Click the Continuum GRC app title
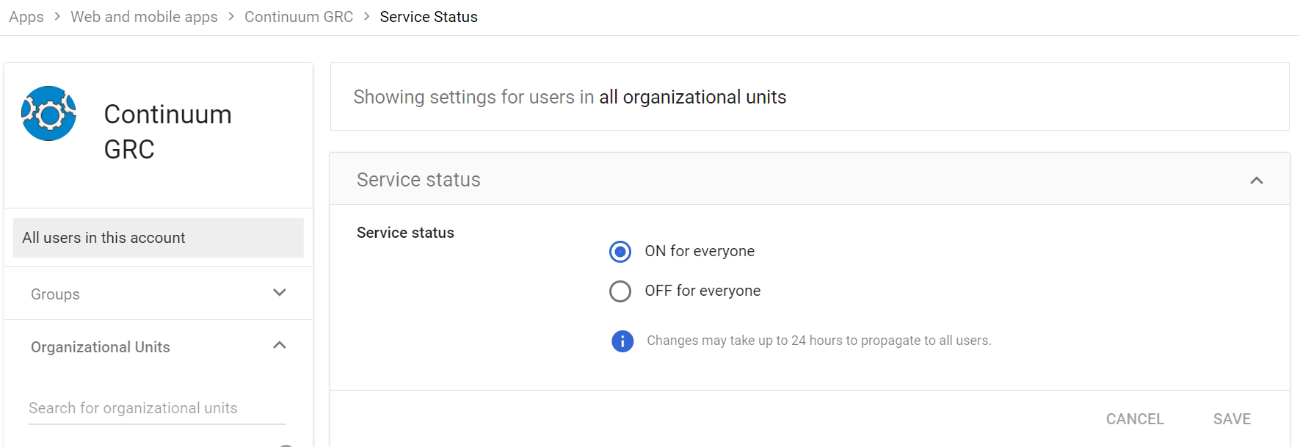Screen dimensions: 1300x447 [168, 132]
